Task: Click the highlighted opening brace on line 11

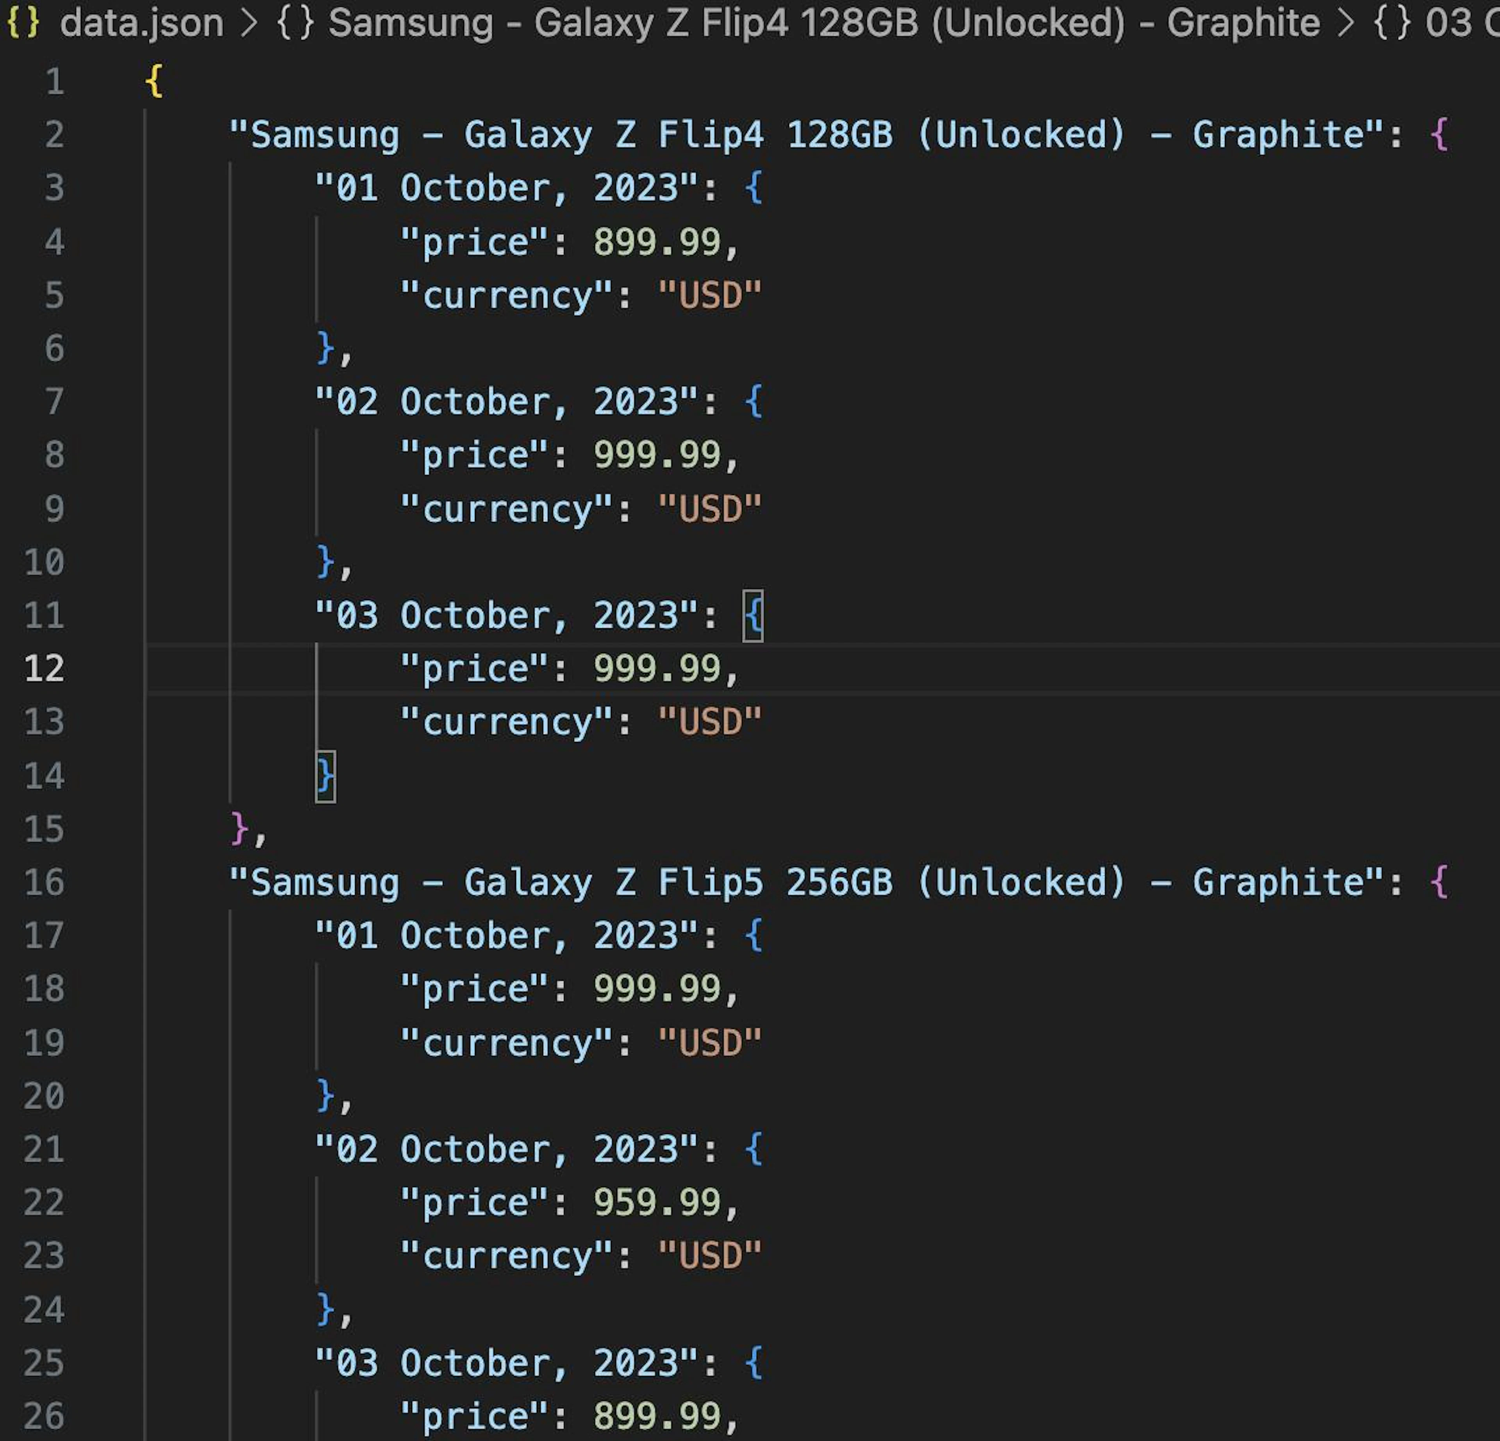Action: [x=753, y=616]
